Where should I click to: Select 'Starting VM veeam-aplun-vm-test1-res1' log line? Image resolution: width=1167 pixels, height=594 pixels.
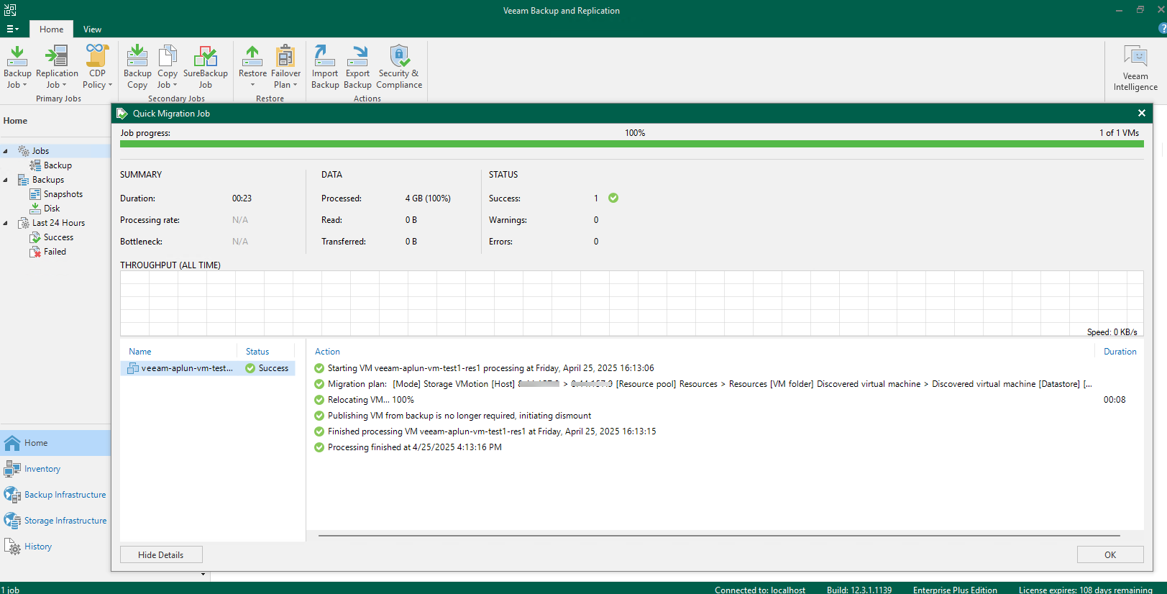726,368
